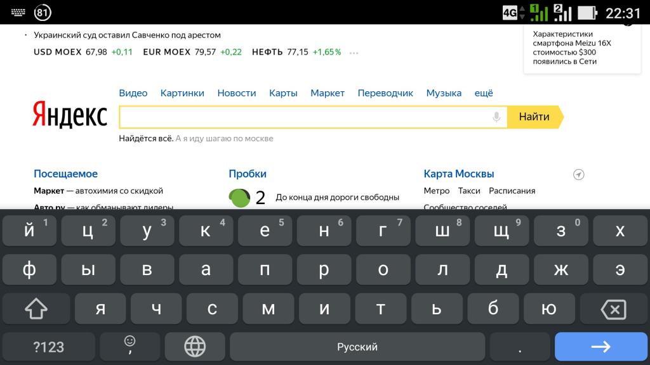Tap the й key
The height and width of the screenshot is (365, 650).
[x=29, y=231]
